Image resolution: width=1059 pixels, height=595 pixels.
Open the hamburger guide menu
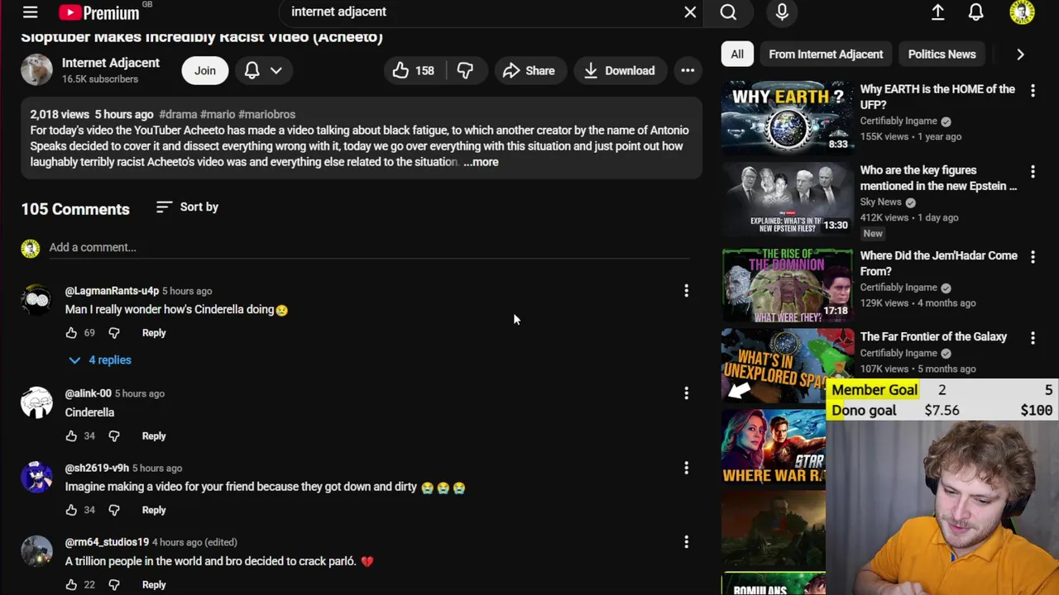pyautogui.click(x=30, y=12)
